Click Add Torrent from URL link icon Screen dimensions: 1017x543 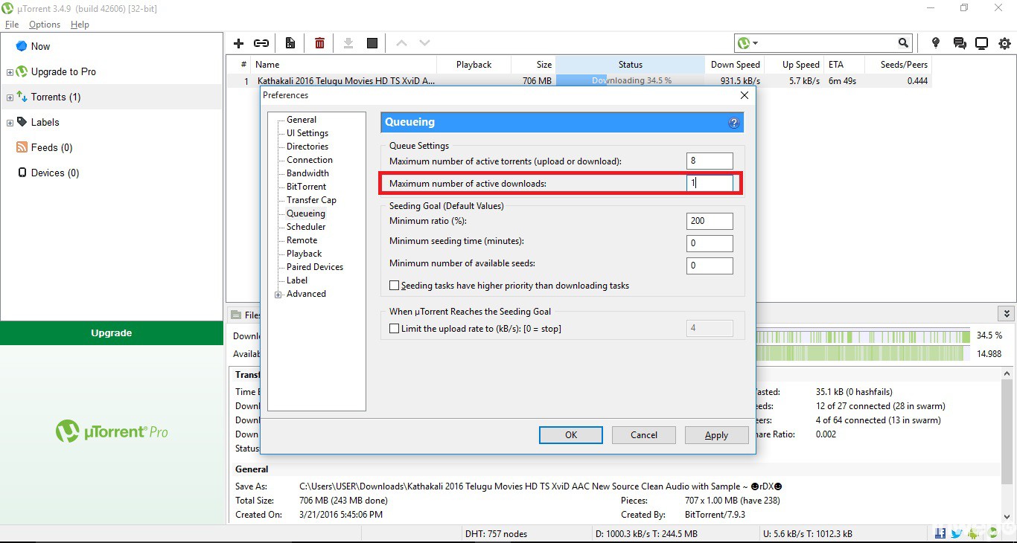[261, 43]
